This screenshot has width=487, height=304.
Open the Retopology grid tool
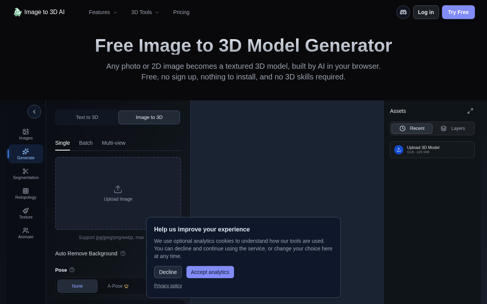pyautogui.click(x=26, y=194)
